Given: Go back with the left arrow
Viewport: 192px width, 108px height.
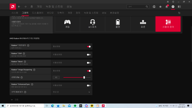Looking at the screenshot, I should point(19,7).
